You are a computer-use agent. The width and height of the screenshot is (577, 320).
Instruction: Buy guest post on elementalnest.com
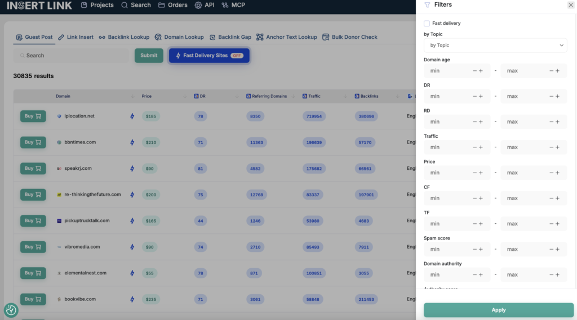(x=33, y=273)
